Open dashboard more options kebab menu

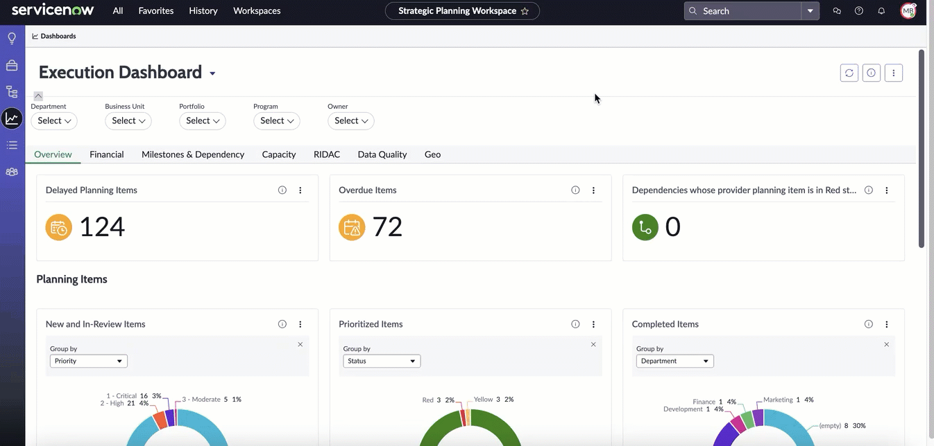[x=894, y=73]
